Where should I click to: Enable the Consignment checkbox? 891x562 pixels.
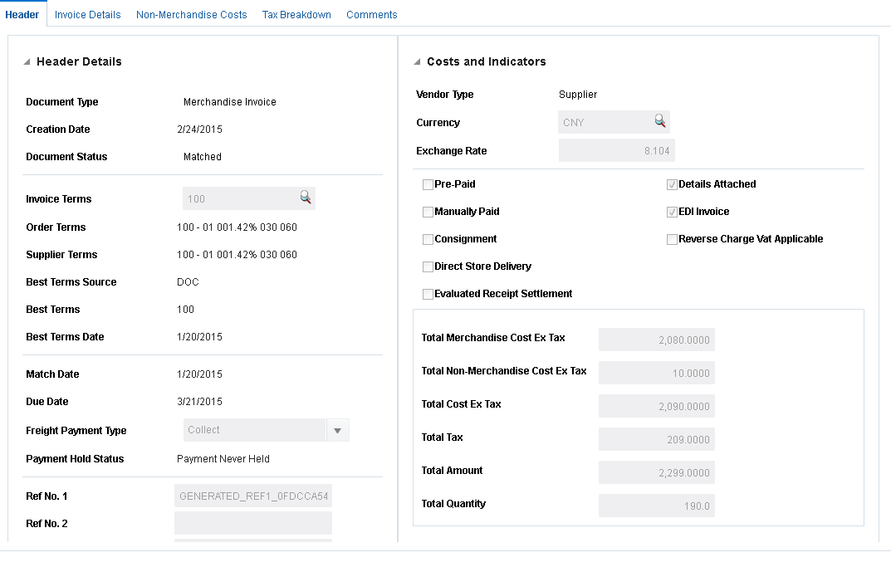pos(428,239)
